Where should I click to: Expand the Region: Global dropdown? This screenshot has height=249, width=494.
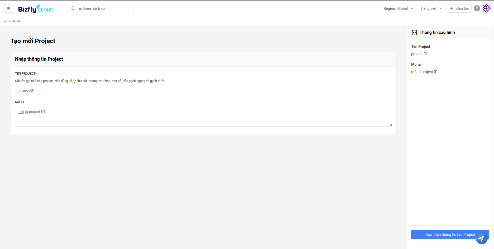click(x=398, y=8)
